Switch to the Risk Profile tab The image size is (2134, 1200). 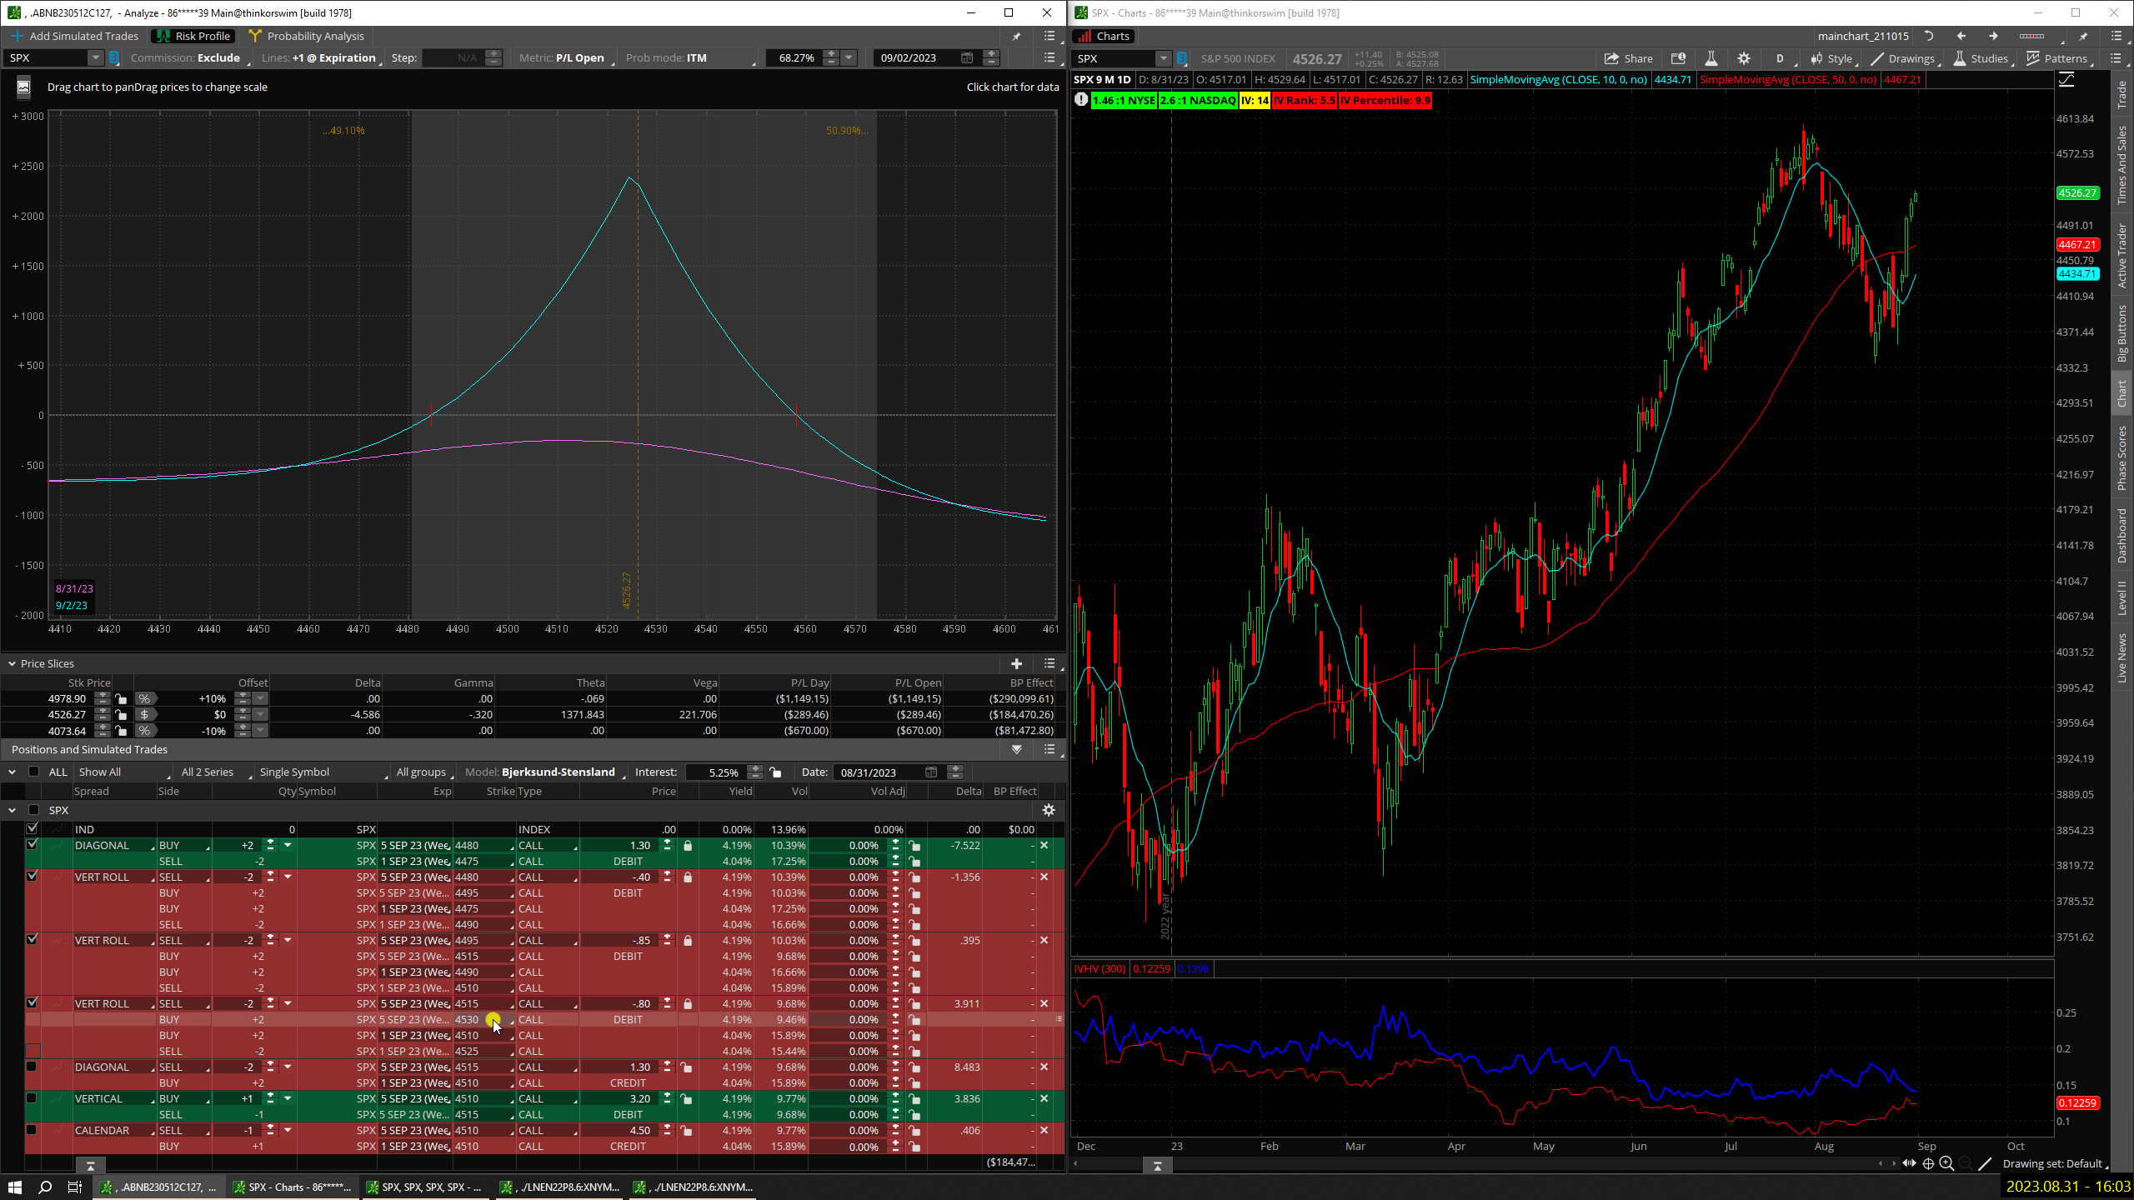coord(193,36)
